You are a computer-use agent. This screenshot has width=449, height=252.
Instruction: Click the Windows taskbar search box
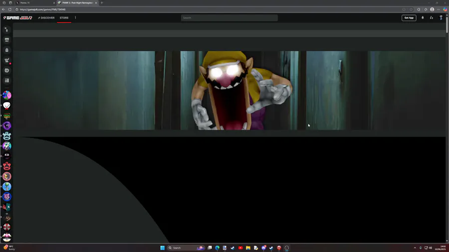(186, 248)
